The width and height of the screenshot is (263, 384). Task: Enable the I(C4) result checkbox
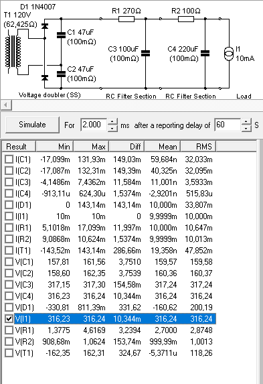[9, 194]
